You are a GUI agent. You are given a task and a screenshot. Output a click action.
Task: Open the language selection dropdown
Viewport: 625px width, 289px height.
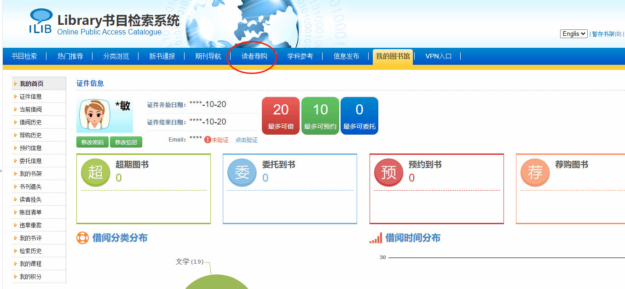tap(573, 34)
